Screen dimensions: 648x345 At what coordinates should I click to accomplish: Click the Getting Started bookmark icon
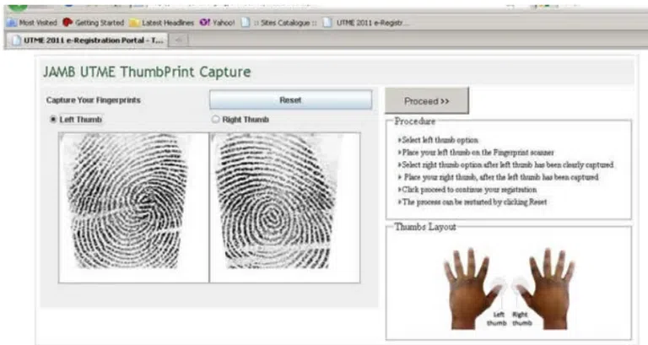67,23
